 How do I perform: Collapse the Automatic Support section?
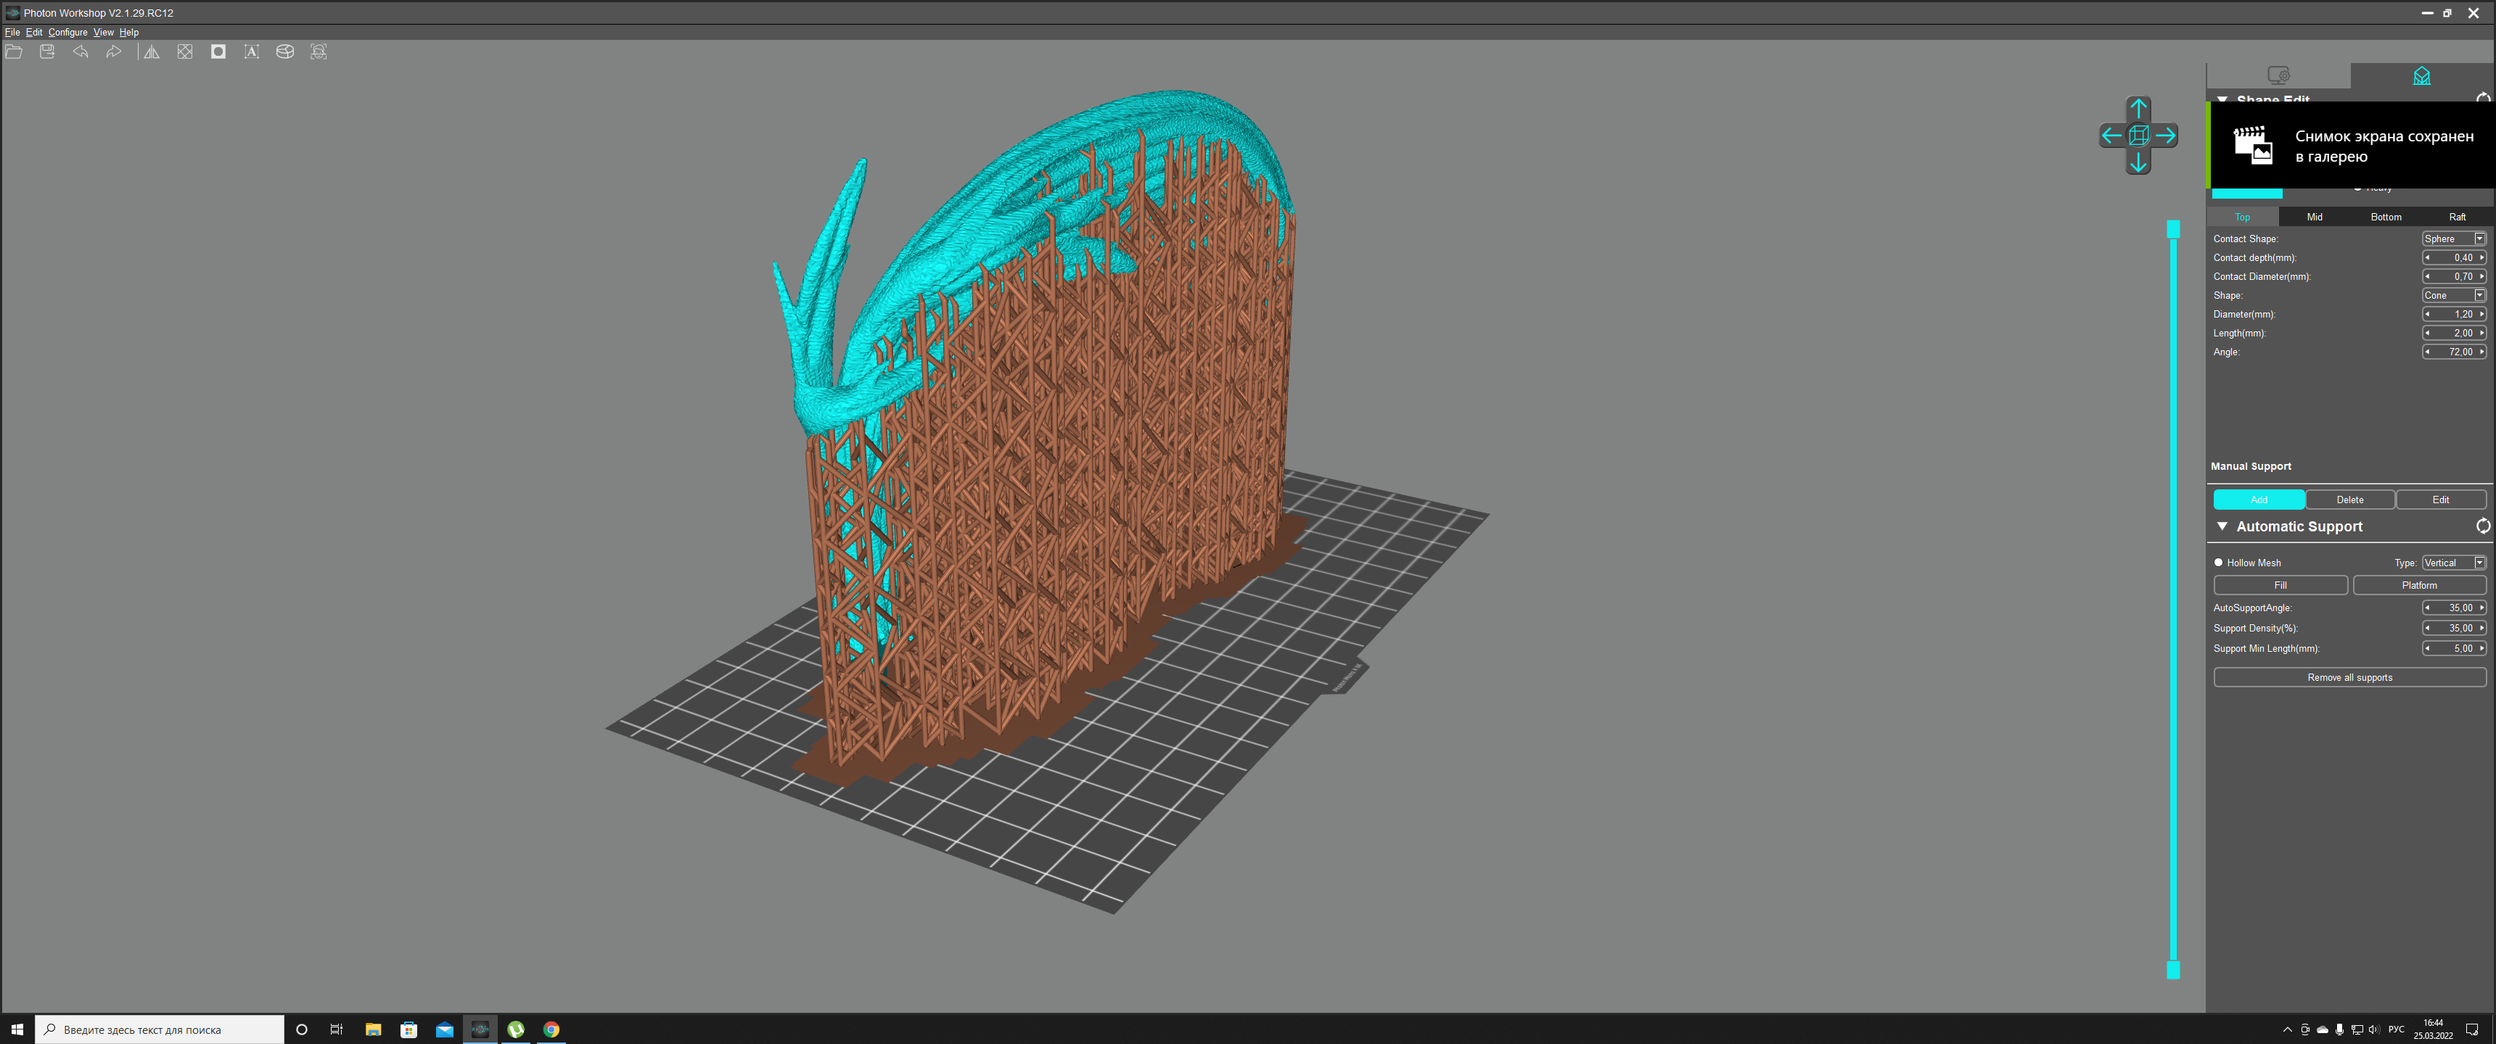click(2222, 526)
